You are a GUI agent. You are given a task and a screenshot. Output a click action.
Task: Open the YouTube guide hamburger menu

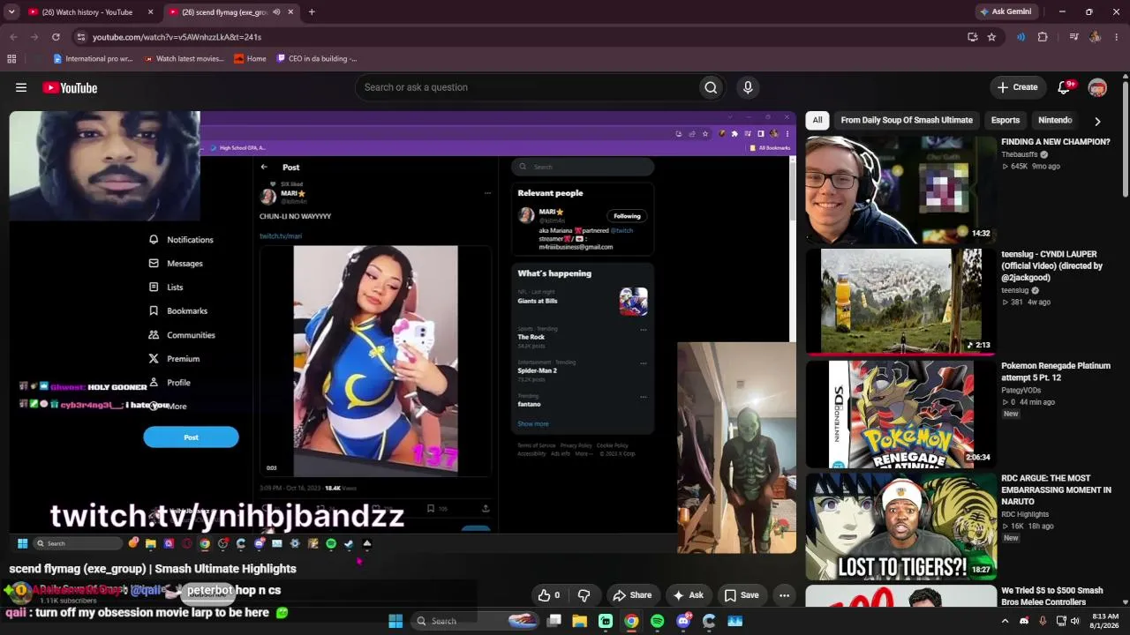[21, 87]
